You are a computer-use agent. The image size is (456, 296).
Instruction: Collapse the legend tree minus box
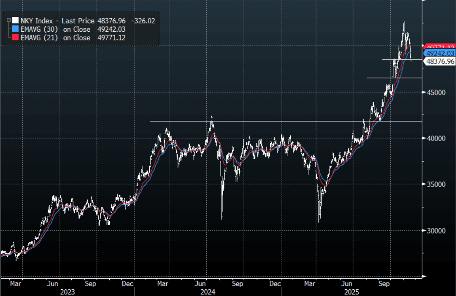point(8,20)
